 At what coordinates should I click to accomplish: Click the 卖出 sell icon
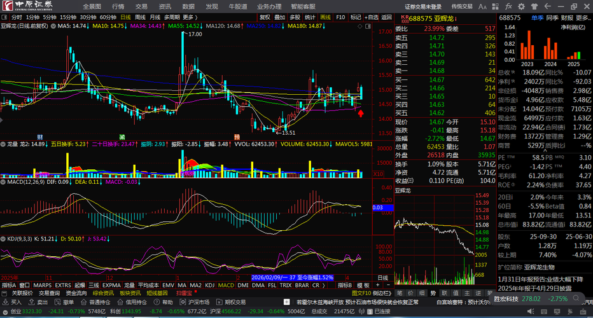pos(31,302)
